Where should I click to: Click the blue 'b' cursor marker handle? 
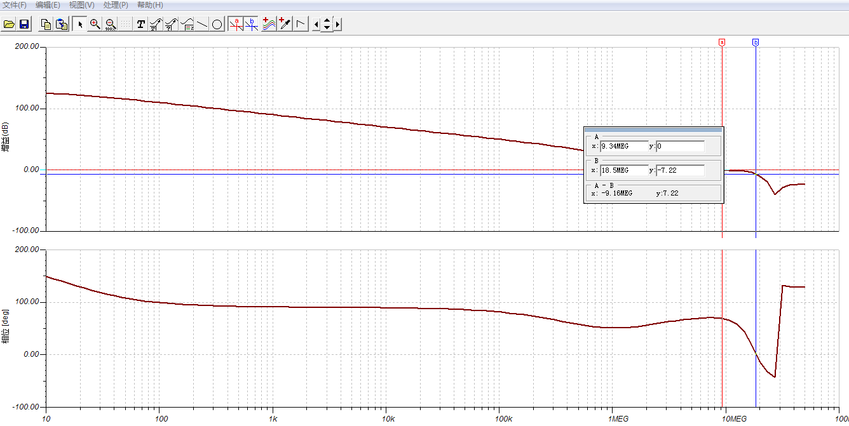point(756,43)
